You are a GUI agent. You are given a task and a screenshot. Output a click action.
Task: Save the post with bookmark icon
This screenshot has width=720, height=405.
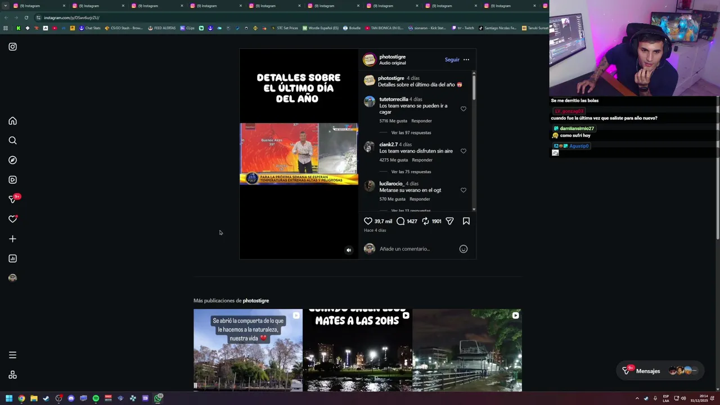466,221
